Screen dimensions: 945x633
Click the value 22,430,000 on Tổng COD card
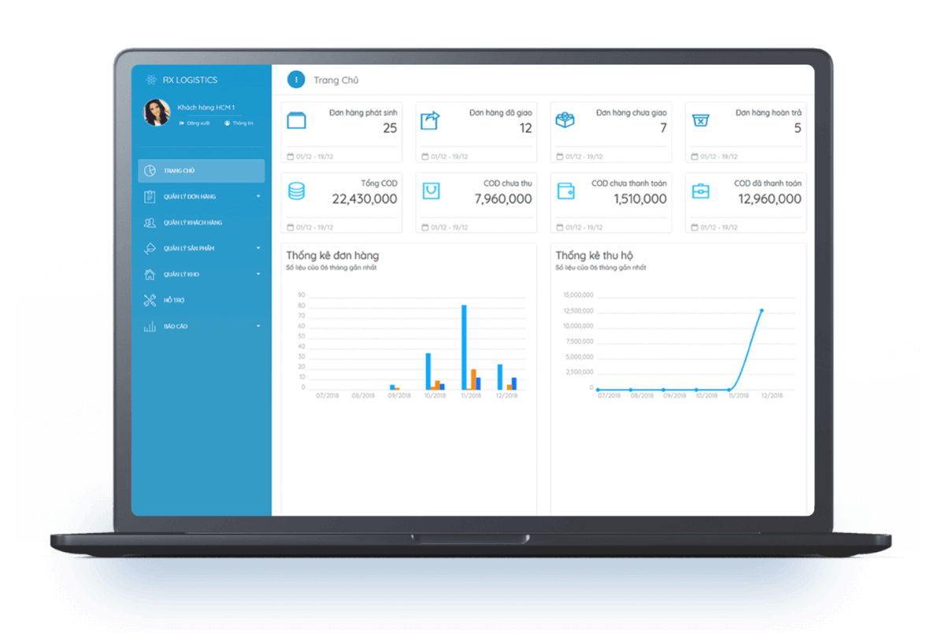point(365,200)
